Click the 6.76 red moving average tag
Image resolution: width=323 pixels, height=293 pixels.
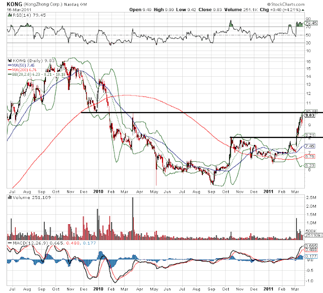(310, 157)
